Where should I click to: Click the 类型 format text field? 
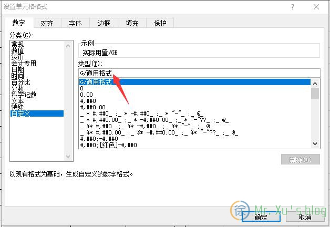coord(199,73)
